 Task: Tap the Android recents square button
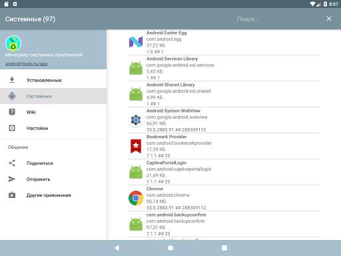(224, 248)
